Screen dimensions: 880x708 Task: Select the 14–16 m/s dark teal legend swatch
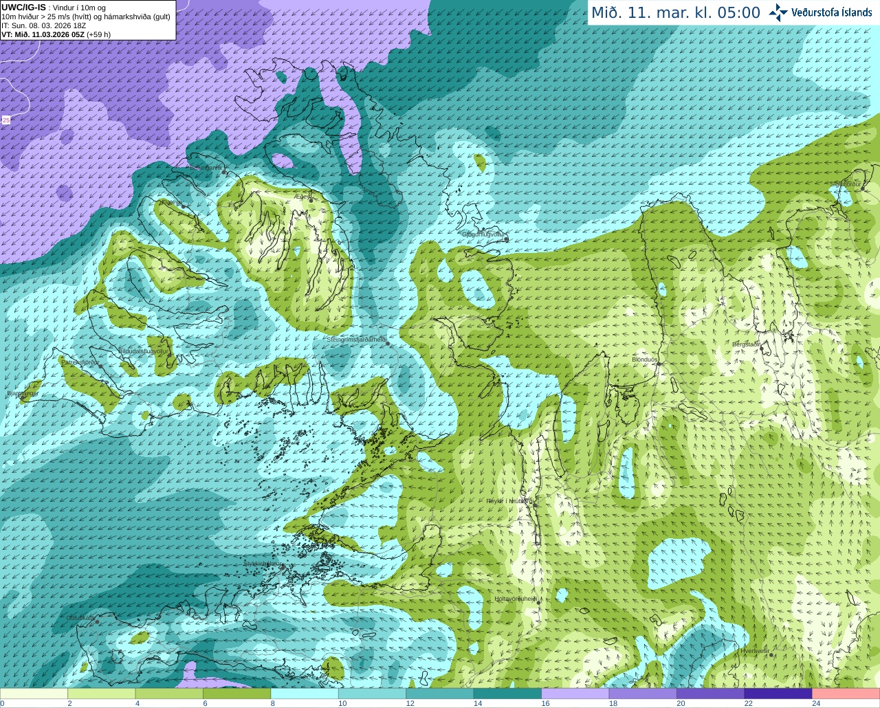(x=508, y=694)
